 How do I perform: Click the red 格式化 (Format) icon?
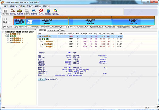point(41,11)
